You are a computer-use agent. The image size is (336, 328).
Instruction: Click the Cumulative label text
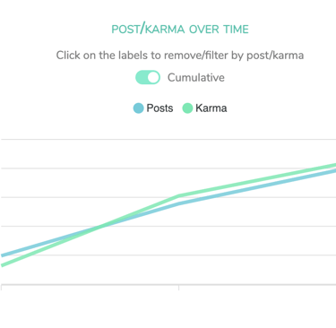pos(196,78)
